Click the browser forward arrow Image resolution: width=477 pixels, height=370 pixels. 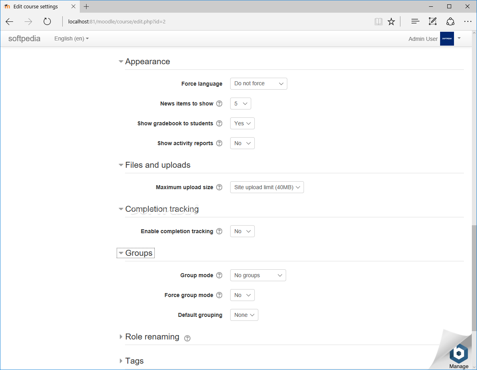click(28, 21)
